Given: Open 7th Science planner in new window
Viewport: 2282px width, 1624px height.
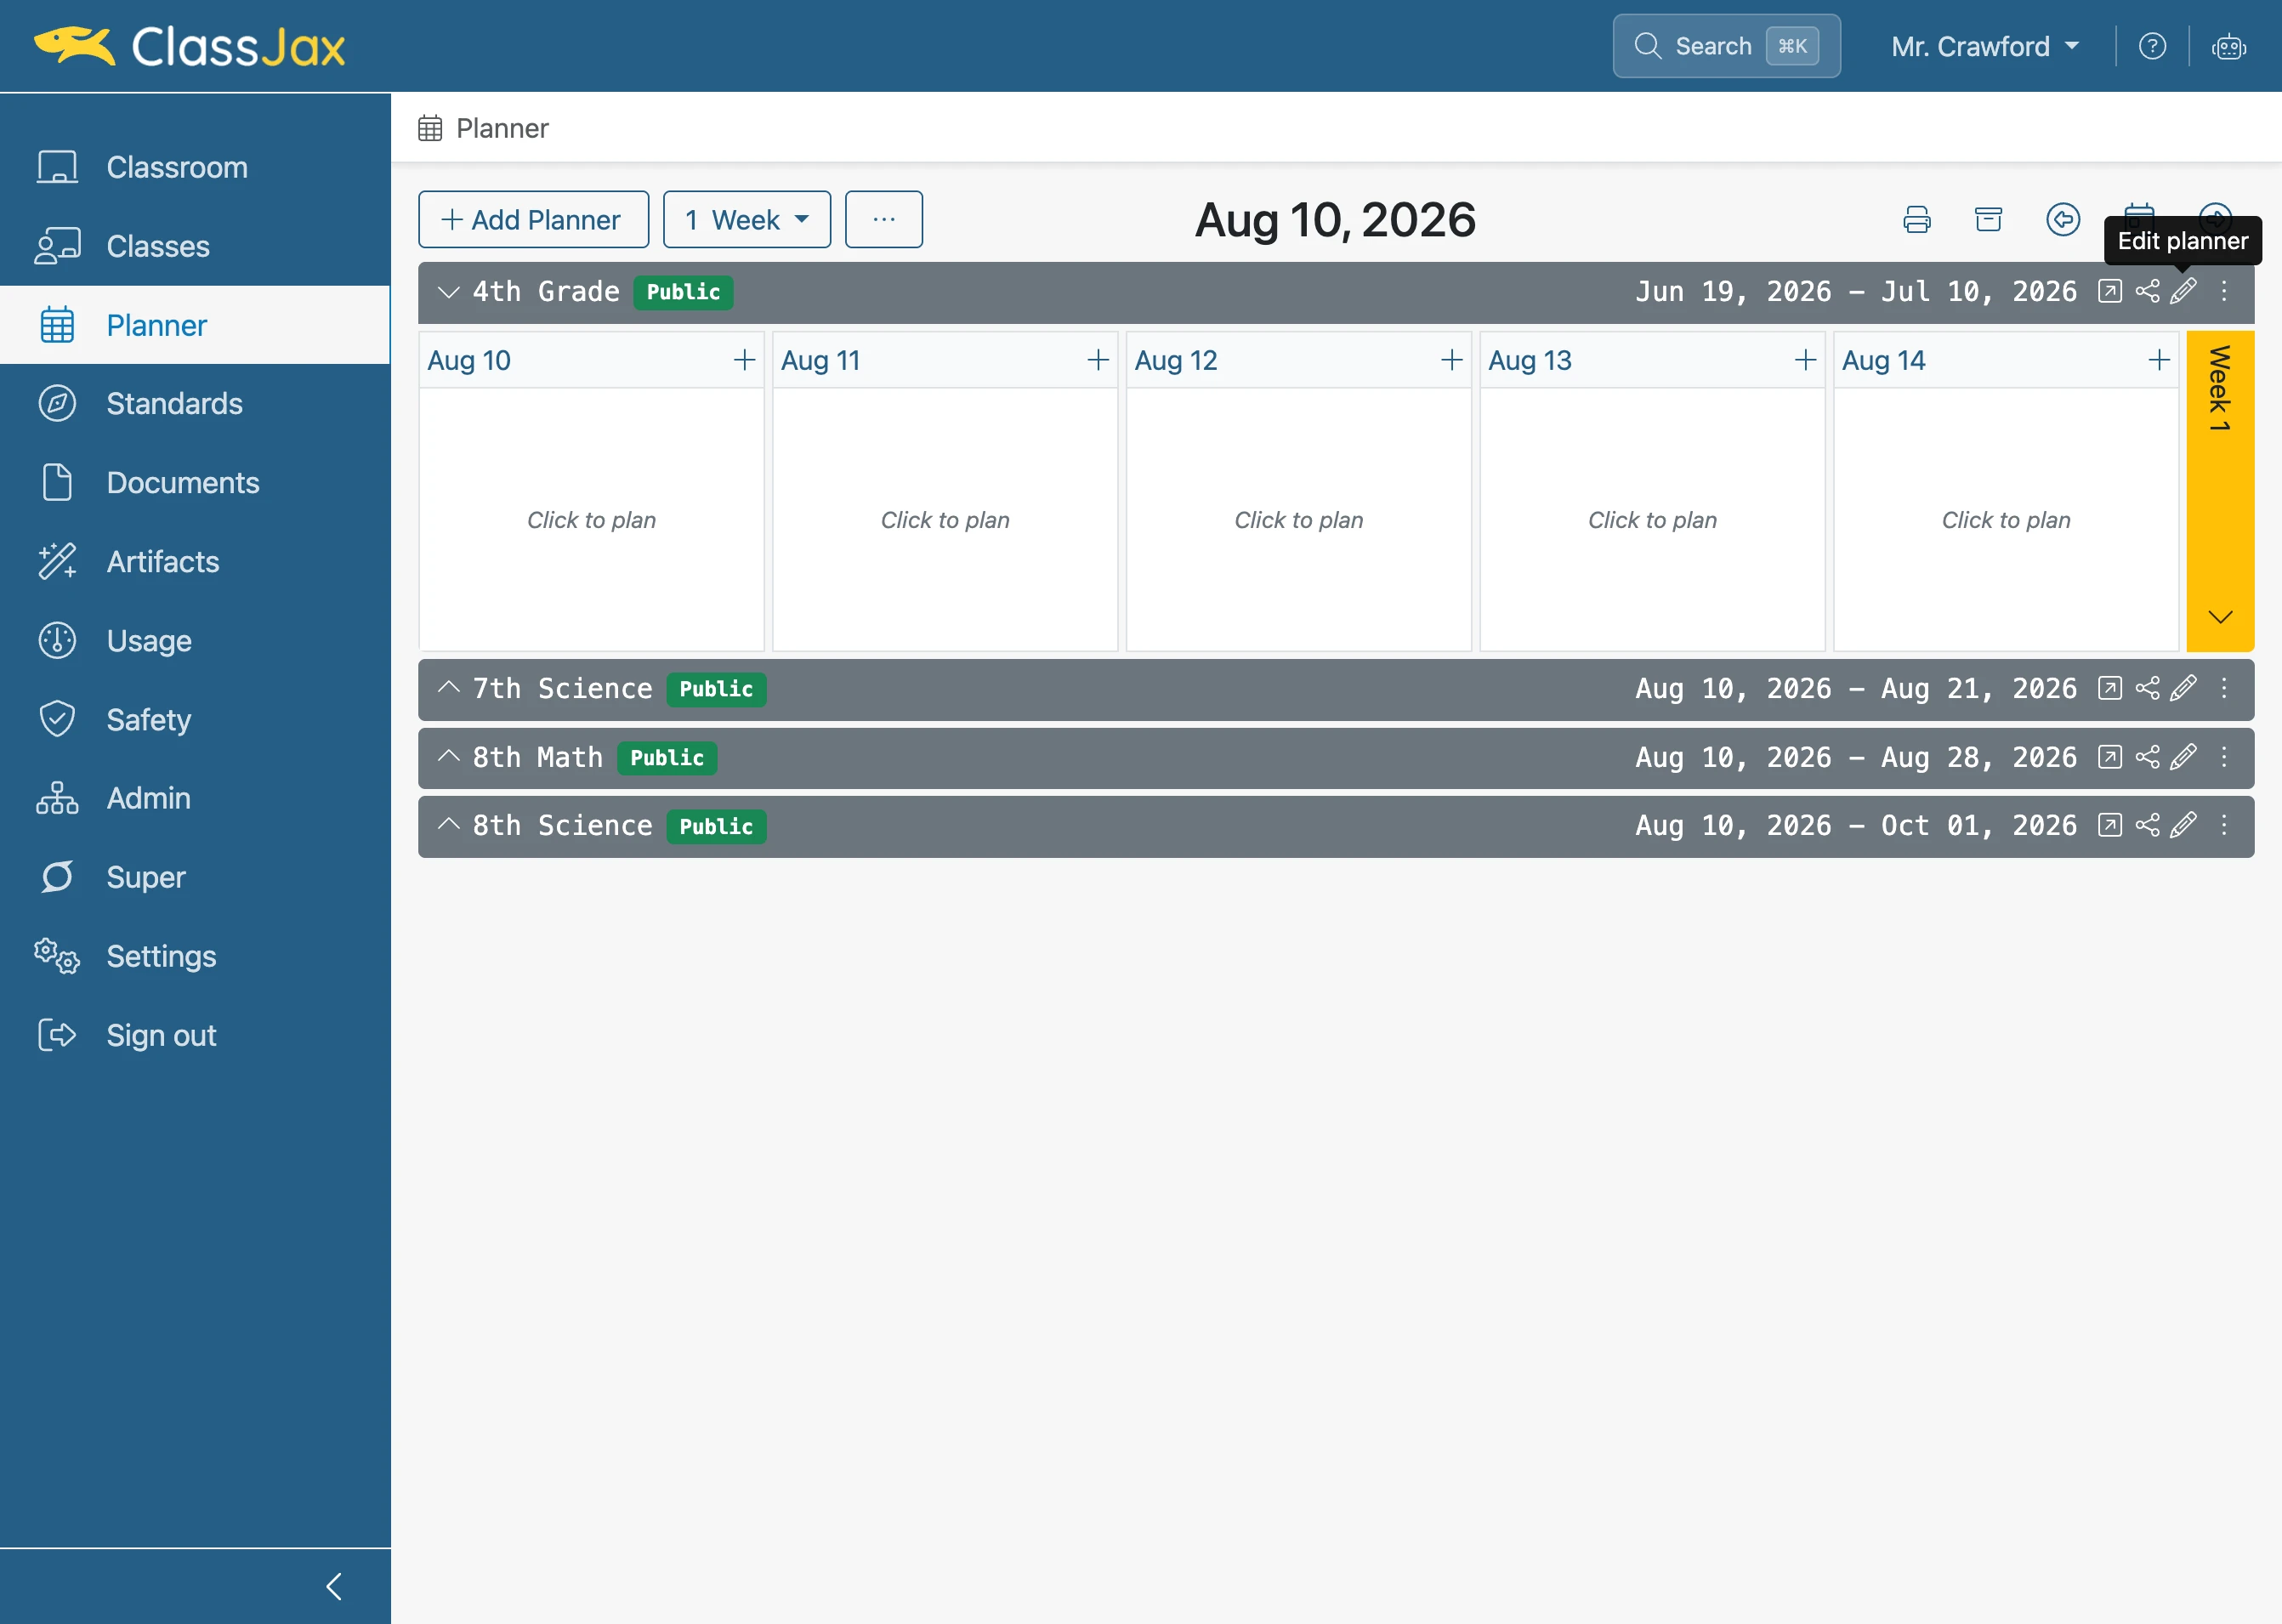Looking at the screenshot, I should (x=2109, y=688).
